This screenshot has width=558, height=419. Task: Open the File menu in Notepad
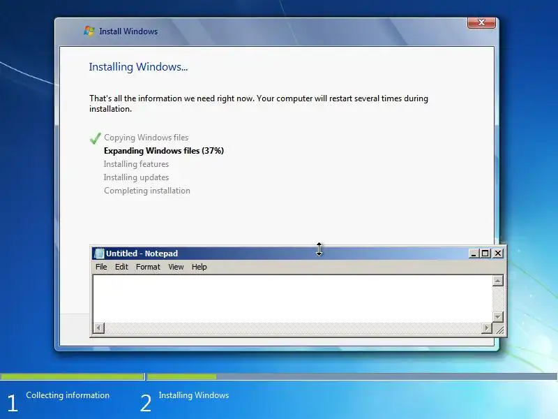[101, 267]
